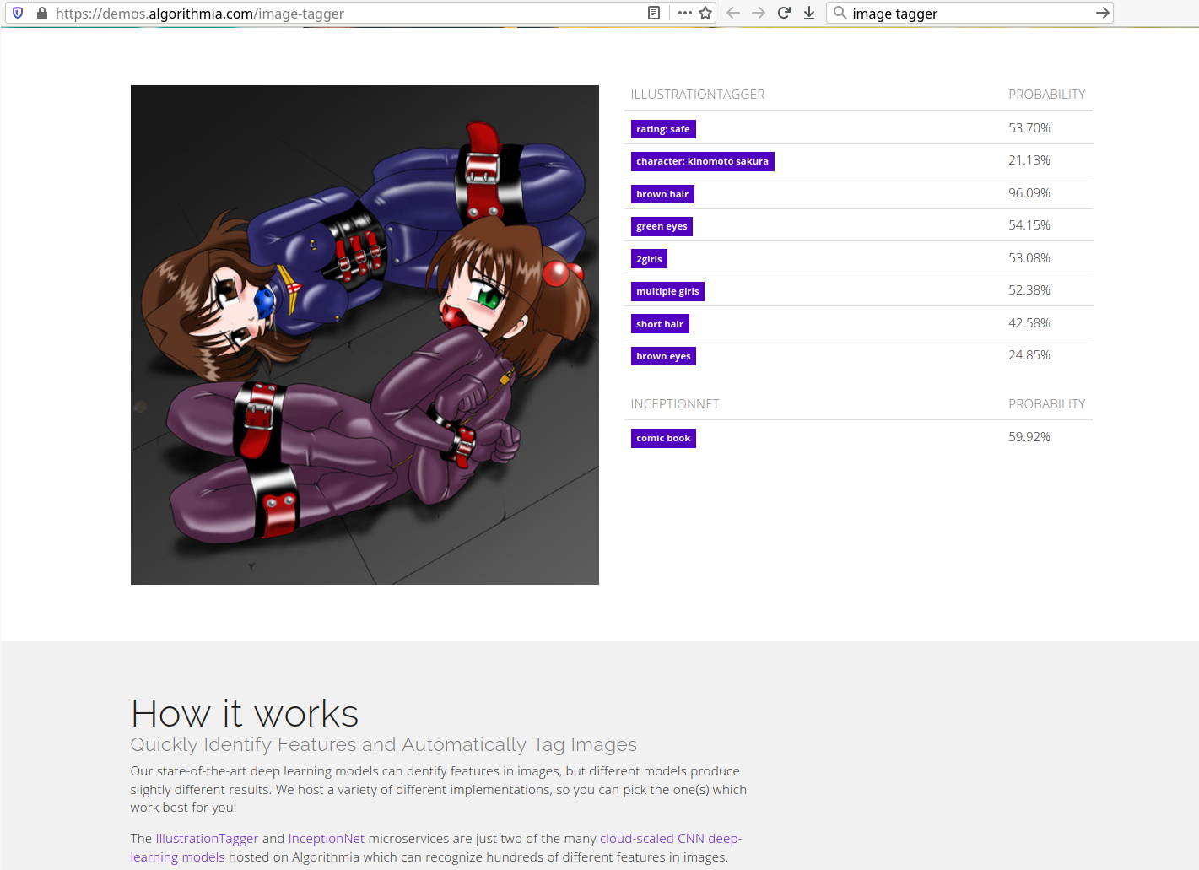Select the 'brown hair' tag
Viewport: 1199px width, 870px height.
(662, 194)
